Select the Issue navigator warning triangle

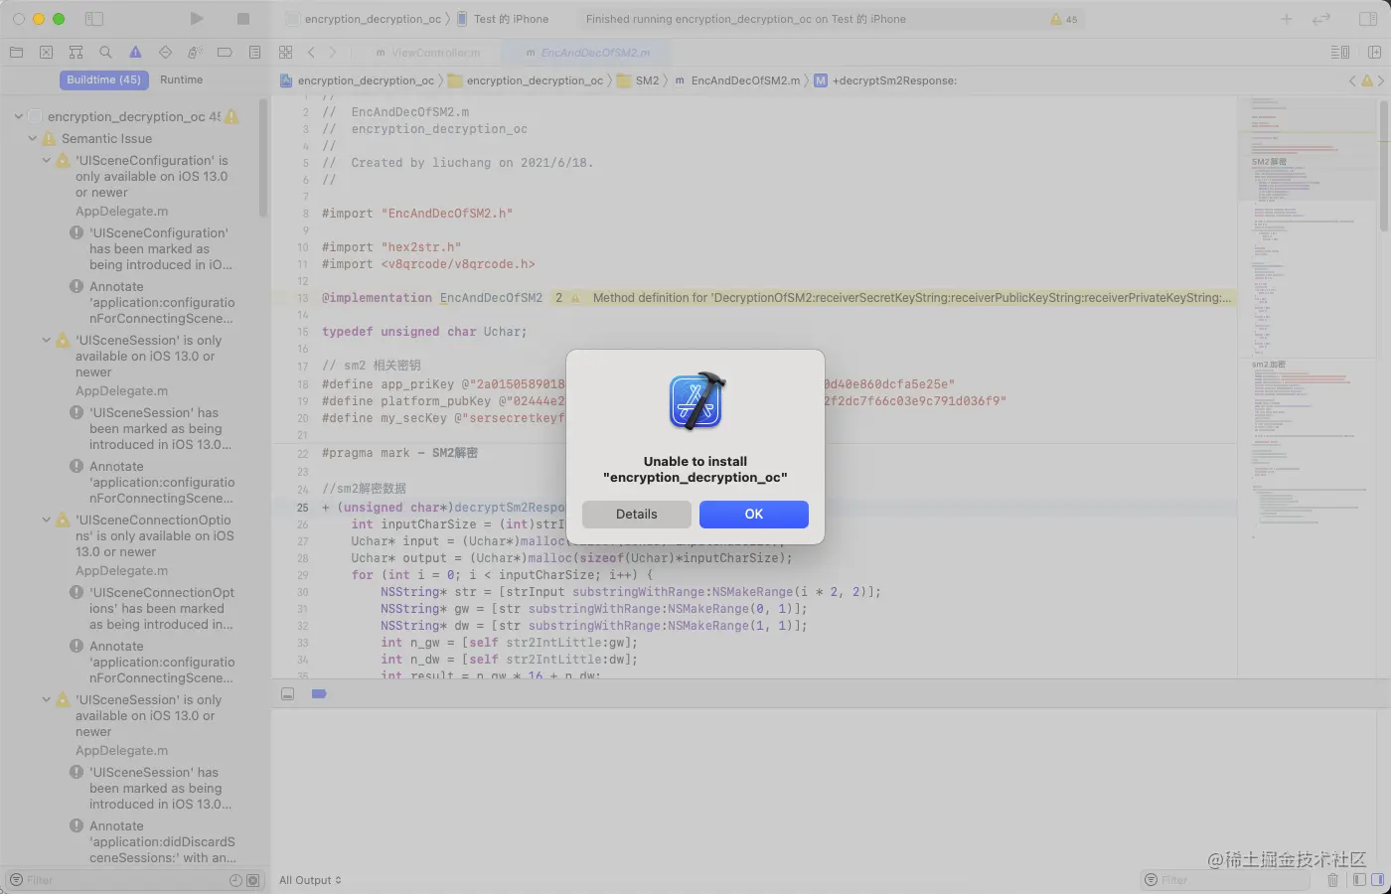click(135, 52)
